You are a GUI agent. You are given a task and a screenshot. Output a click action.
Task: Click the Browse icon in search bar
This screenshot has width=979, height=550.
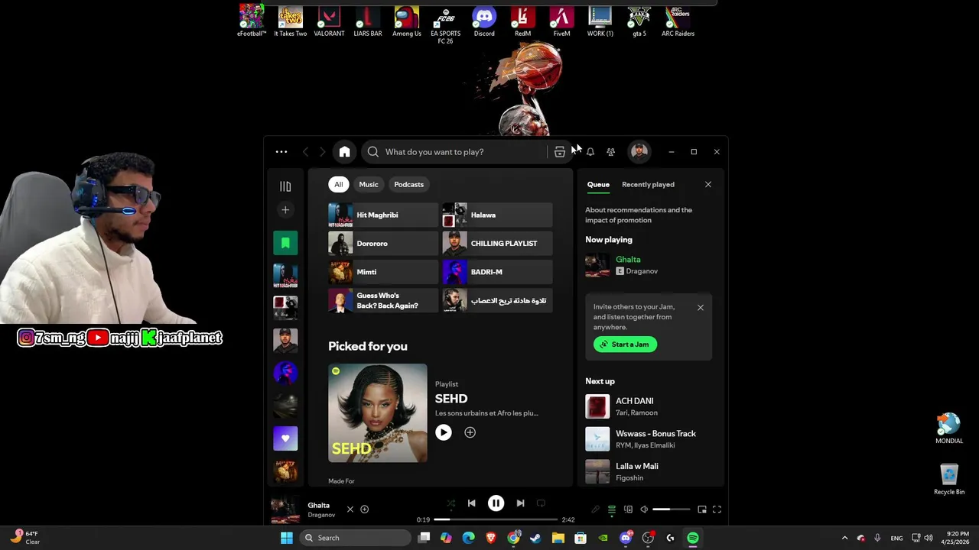point(560,152)
